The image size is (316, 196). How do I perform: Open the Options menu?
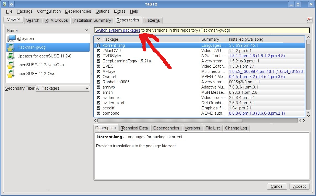102,11
